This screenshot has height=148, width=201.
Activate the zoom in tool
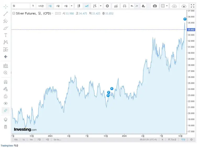point(5,73)
